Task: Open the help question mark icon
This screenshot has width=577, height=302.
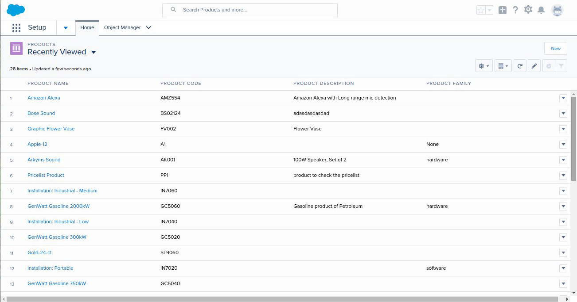Action: coord(515,10)
